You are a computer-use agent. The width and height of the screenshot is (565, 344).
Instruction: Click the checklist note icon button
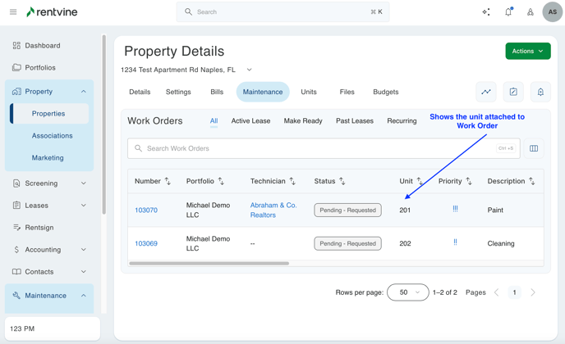click(513, 93)
